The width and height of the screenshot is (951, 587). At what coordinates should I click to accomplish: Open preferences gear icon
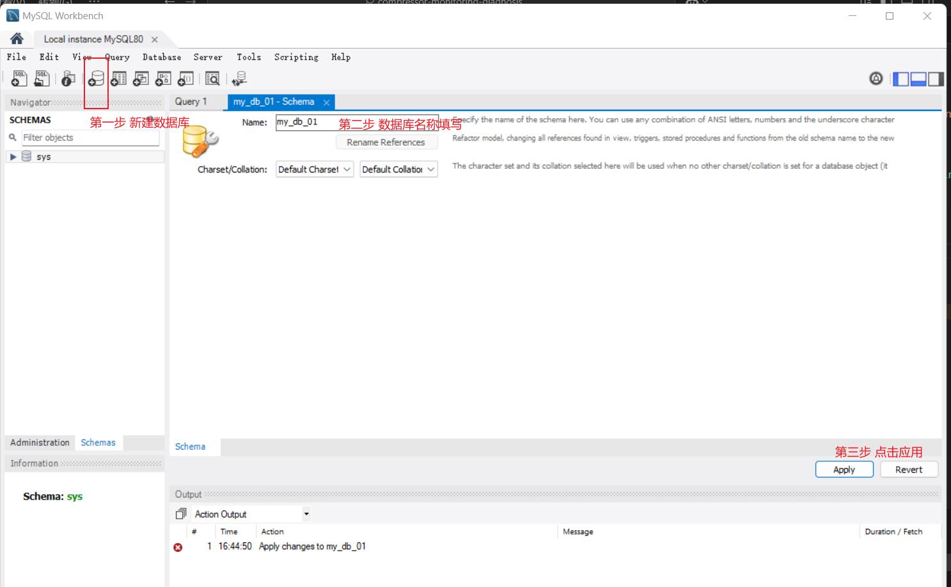click(x=876, y=79)
